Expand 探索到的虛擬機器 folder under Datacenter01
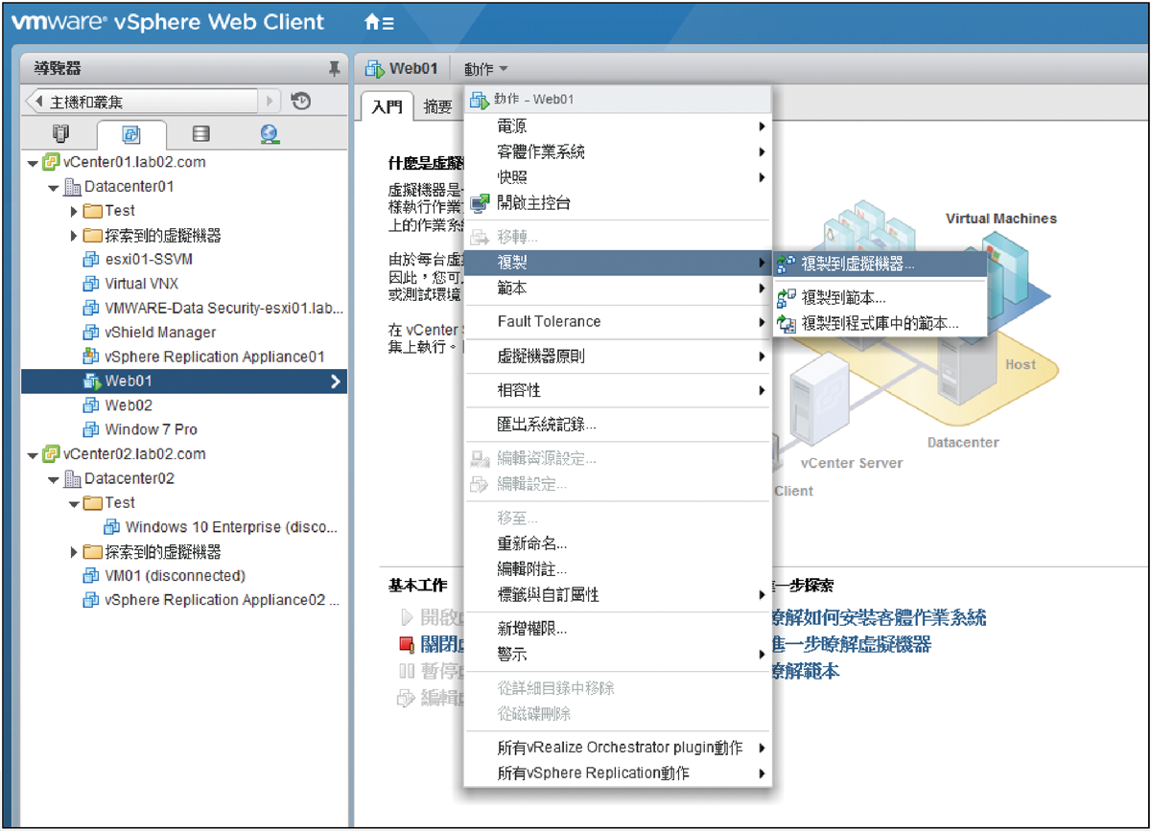This screenshot has width=1151, height=831. [x=75, y=235]
